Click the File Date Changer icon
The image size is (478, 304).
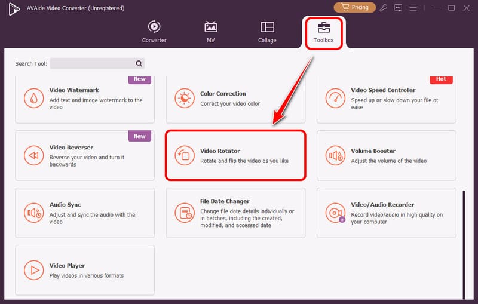(x=185, y=213)
